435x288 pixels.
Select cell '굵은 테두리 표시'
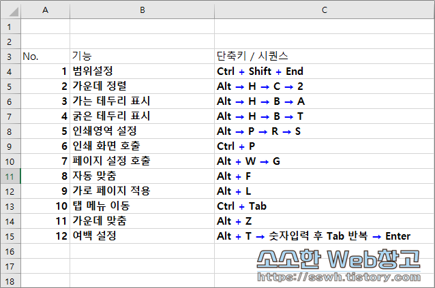click(x=142, y=116)
